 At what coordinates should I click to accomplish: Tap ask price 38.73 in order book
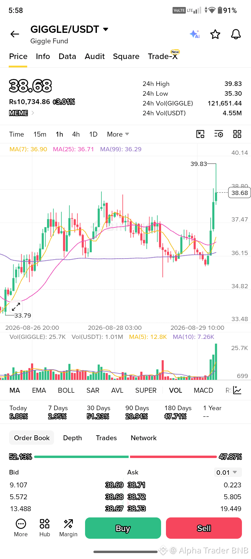click(x=137, y=509)
